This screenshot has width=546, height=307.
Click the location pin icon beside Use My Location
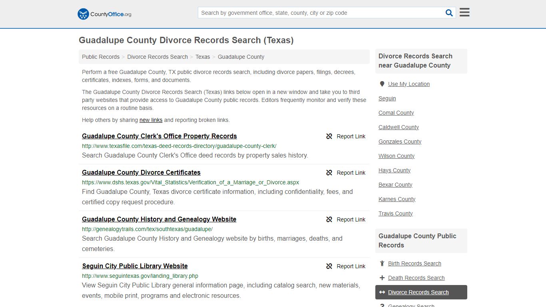pos(382,84)
